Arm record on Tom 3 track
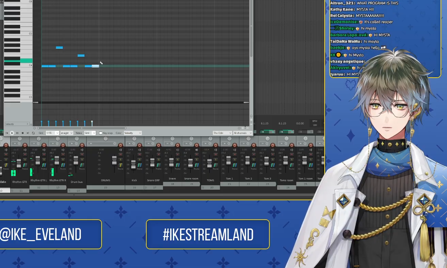The image size is (447, 268). [273, 145]
